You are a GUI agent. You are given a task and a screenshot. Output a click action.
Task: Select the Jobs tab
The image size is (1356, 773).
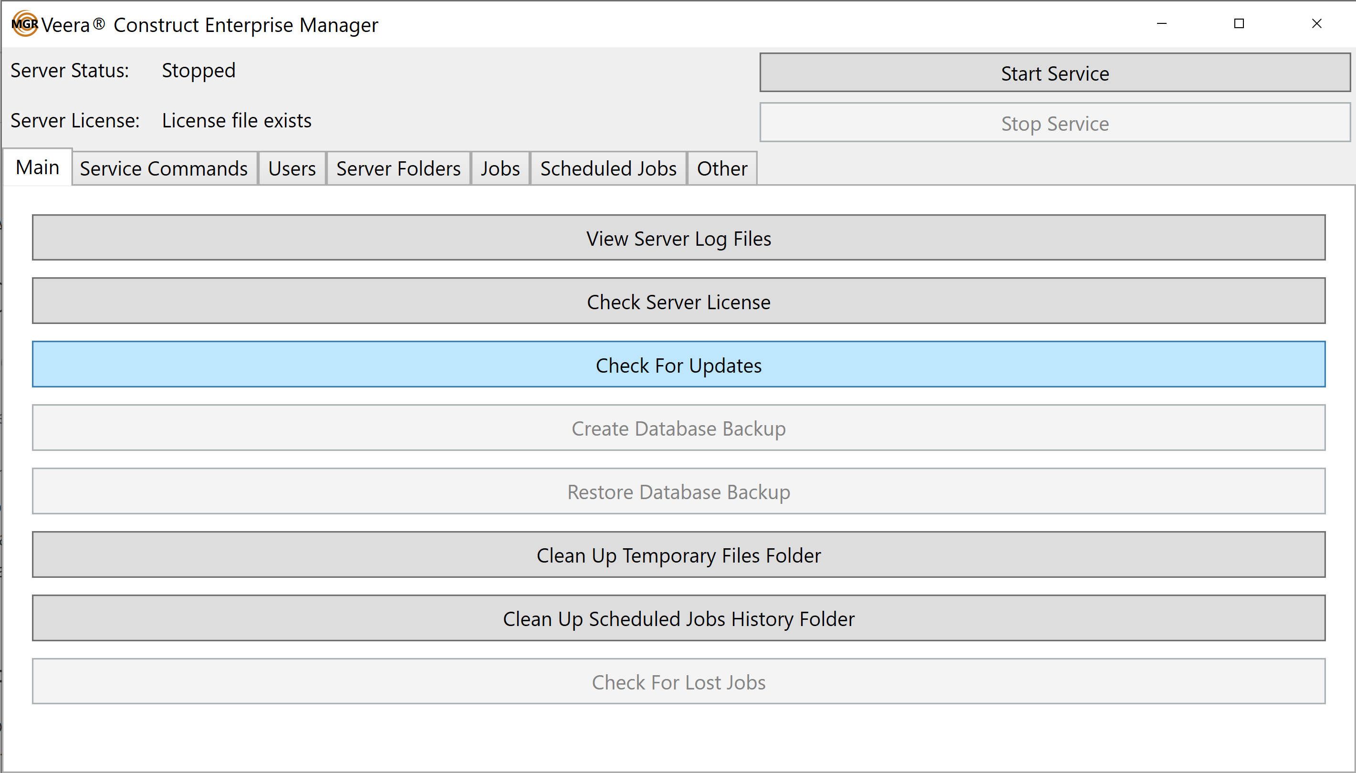pos(500,169)
